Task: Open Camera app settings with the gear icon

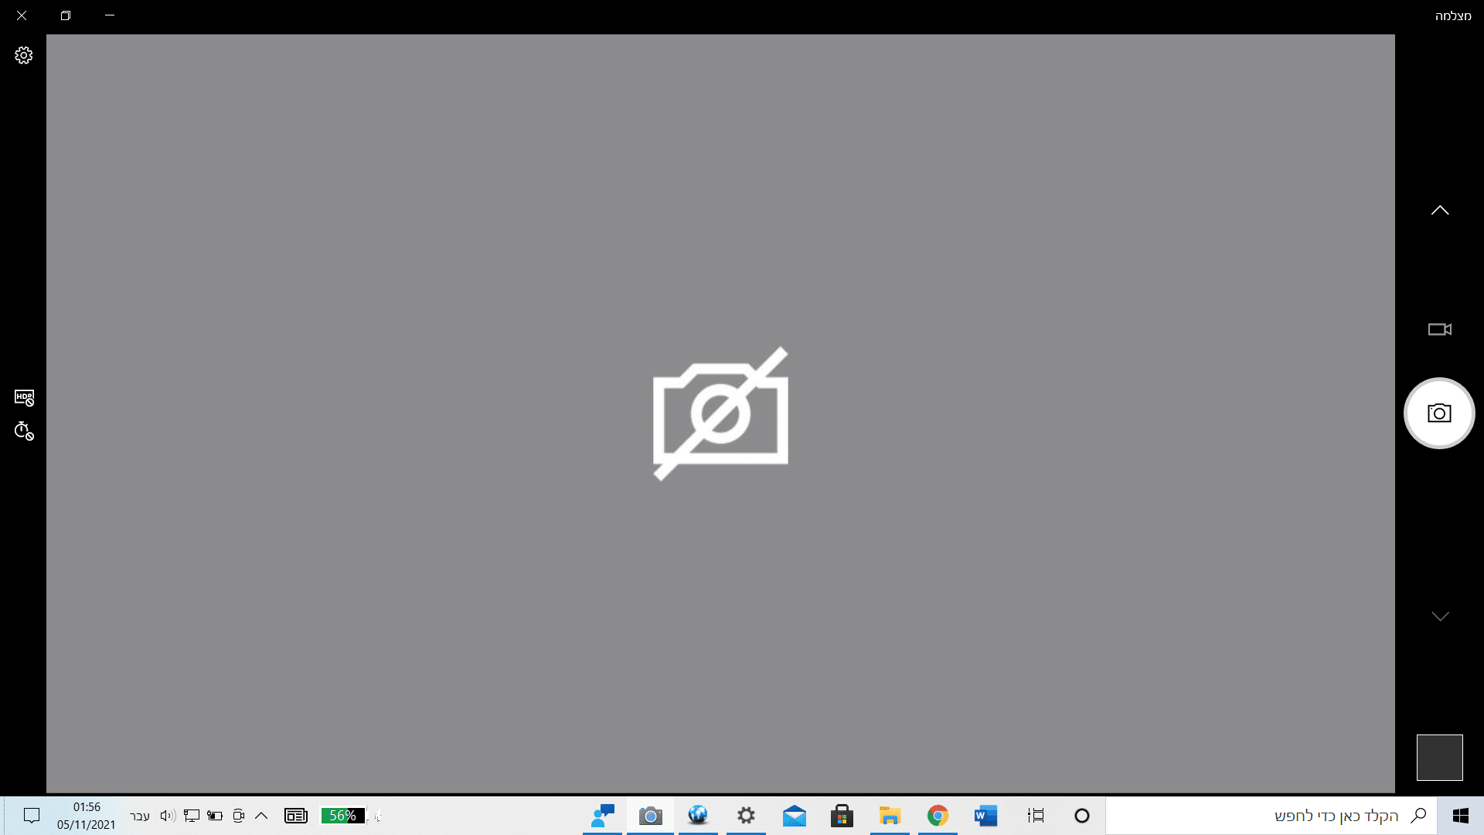Action: (22, 54)
